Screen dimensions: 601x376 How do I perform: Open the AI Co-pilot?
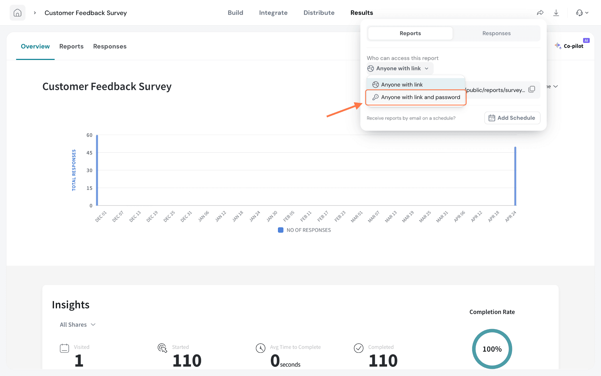pos(569,46)
